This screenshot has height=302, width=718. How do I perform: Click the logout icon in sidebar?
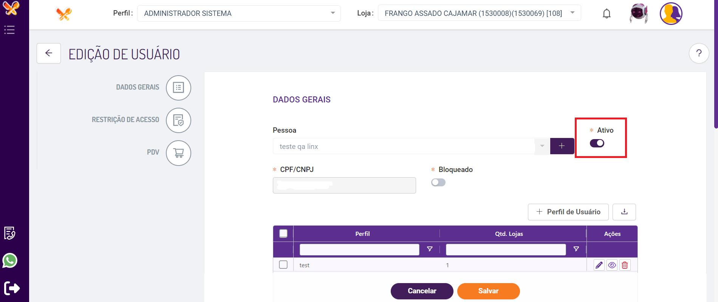coord(12,288)
